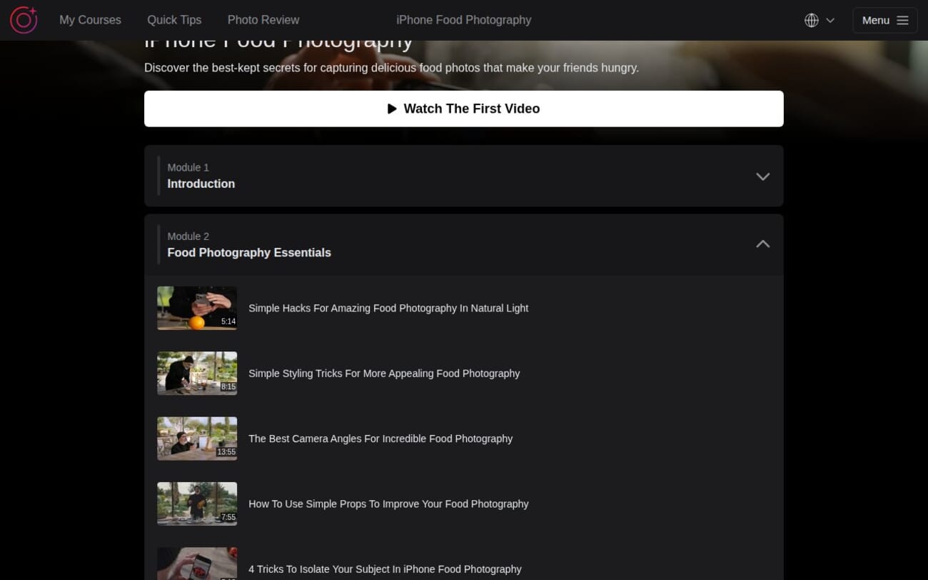Expand Module 1 Introduction chevron
The image size is (928, 580).
coord(762,176)
